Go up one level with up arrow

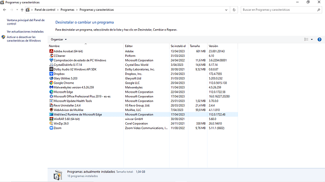tap(22, 10)
